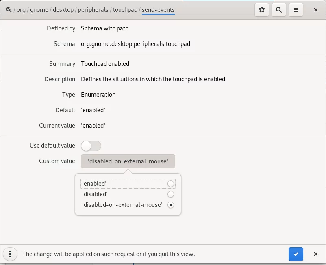This screenshot has height=265, width=326.
Task: Apply the change with blue checkmark
Action: tap(296, 254)
